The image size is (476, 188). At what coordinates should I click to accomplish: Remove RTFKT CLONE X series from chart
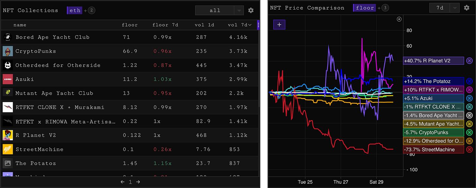tap(469, 107)
